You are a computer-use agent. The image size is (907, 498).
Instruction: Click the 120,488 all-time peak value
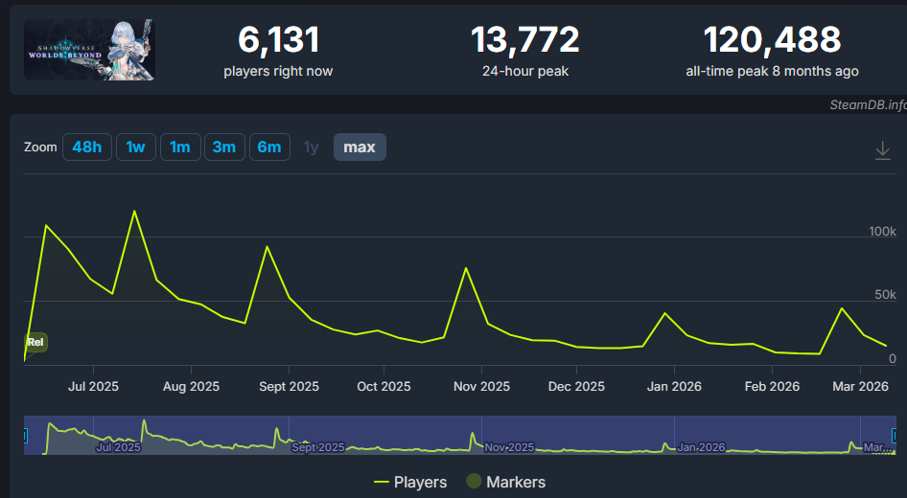pyautogui.click(x=772, y=40)
